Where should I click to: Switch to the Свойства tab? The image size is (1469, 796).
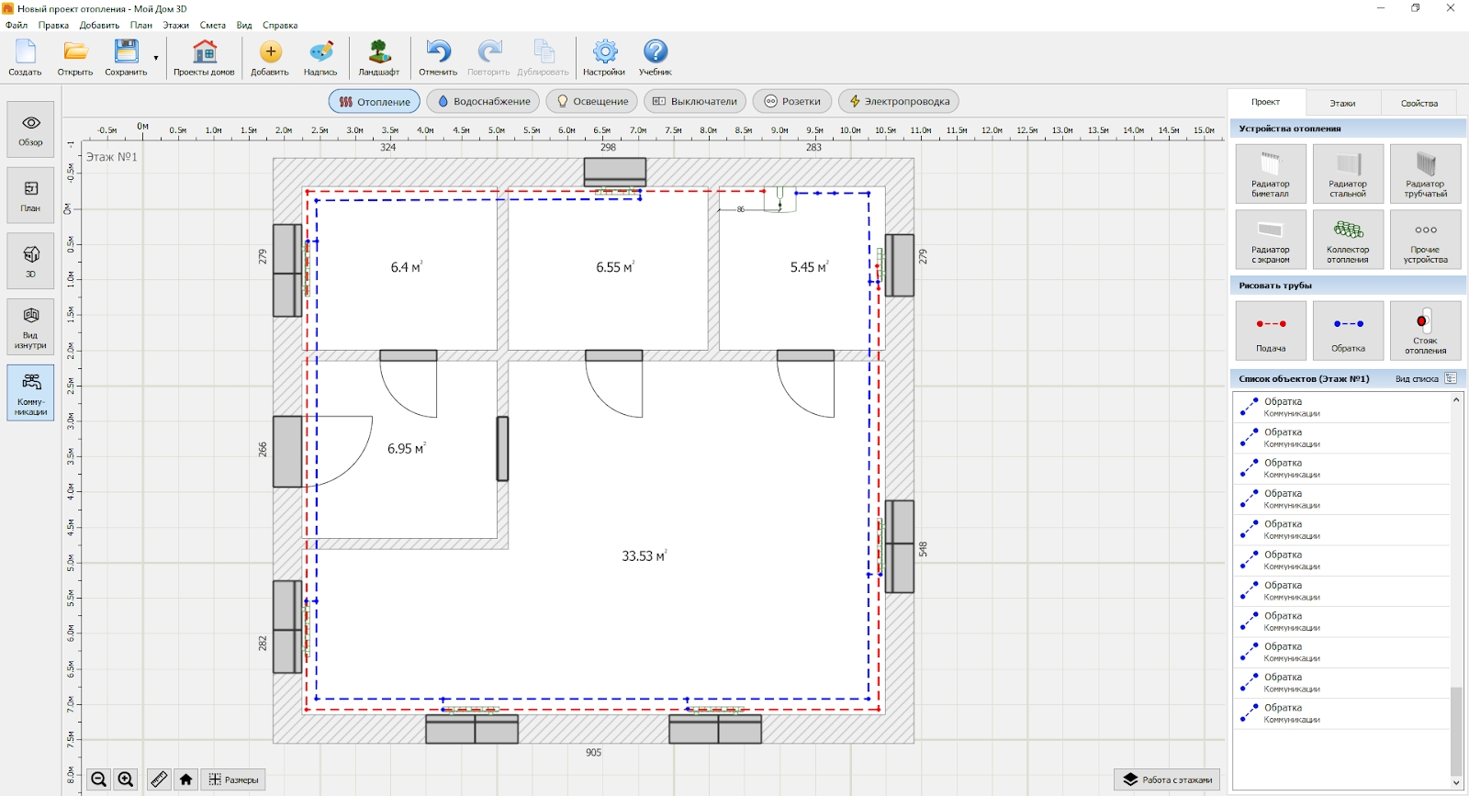point(1419,103)
